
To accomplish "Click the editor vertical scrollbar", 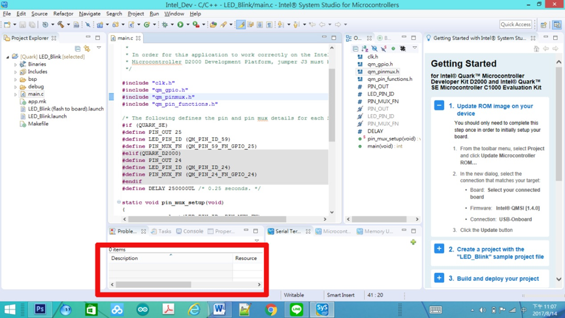I will (x=332, y=104).
